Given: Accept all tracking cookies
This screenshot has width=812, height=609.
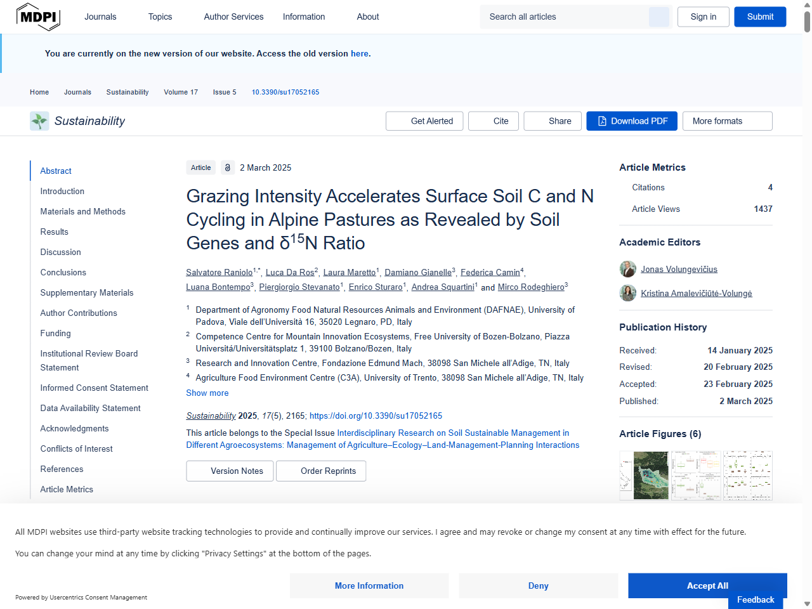Looking at the screenshot, I should pos(707,586).
